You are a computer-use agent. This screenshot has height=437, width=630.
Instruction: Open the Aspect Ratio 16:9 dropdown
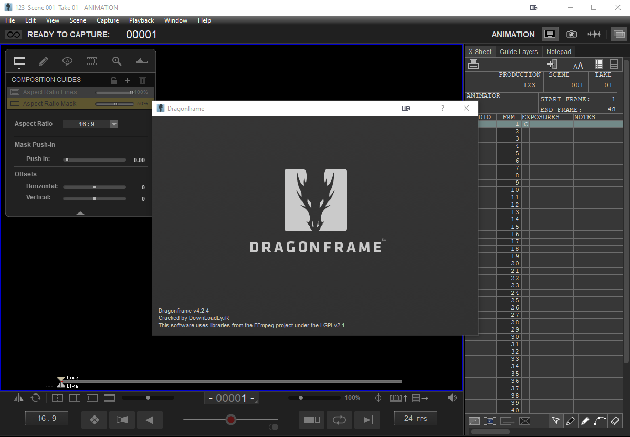pos(113,124)
